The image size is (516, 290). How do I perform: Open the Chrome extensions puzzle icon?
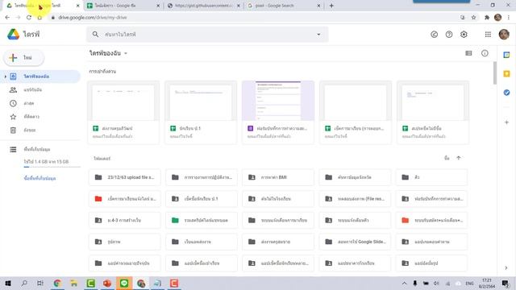[x=487, y=18]
